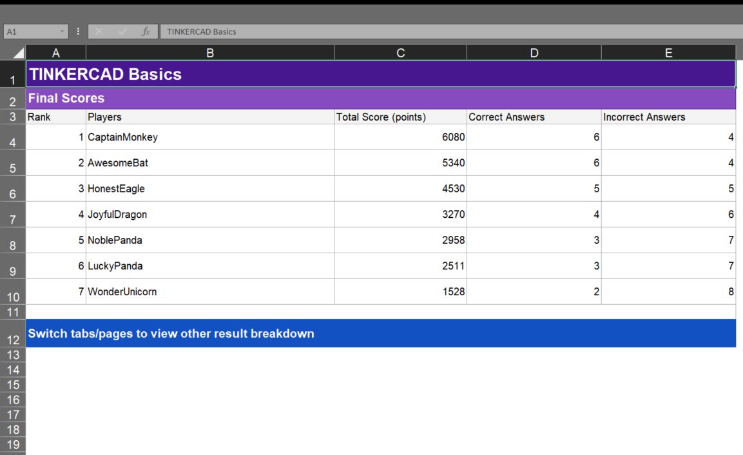Select the CaptainMonkey cell
743x455 pixels.
click(x=210, y=137)
